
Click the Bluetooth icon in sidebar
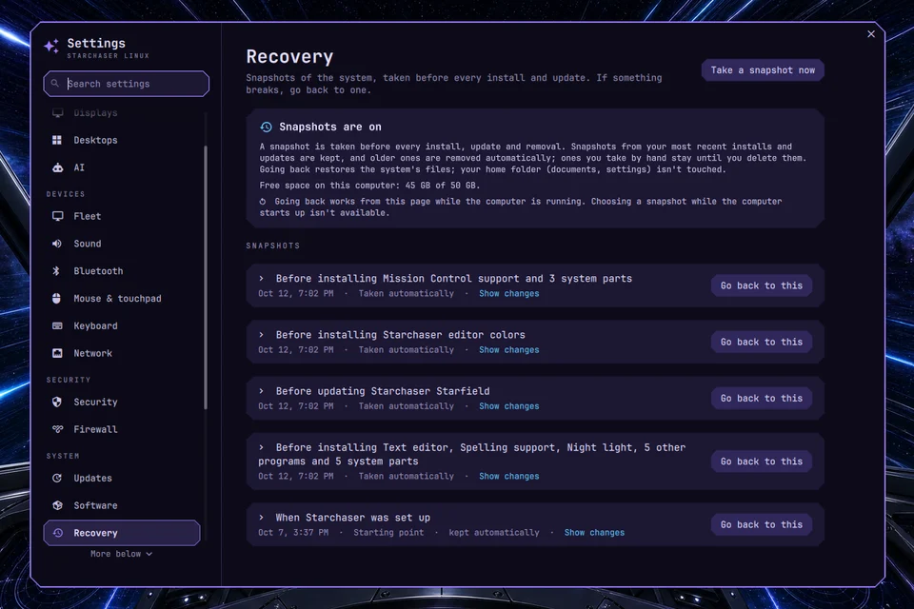tap(56, 271)
